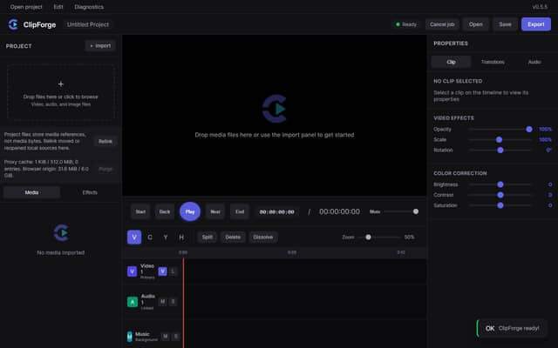
Task: Jump to Start of timeline
Action: (x=140, y=211)
